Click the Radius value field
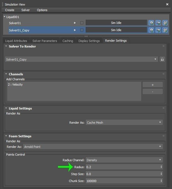This screenshot has height=189, width=172. pos(123,167)
